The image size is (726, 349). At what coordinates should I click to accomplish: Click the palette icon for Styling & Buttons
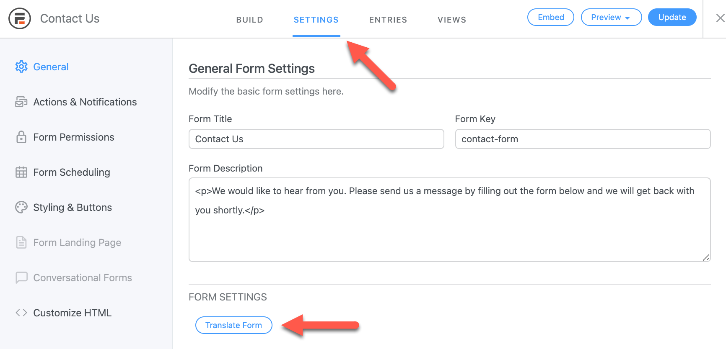[21, 207]
